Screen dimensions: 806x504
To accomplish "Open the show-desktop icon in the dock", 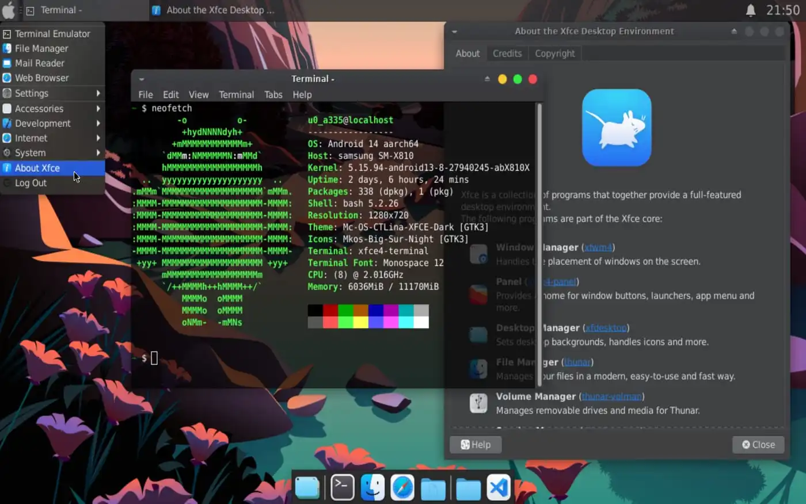I will click(x=307, y=488).
